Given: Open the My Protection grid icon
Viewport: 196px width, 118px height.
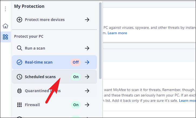Looking at the screenshot, I should coord(5,37).
